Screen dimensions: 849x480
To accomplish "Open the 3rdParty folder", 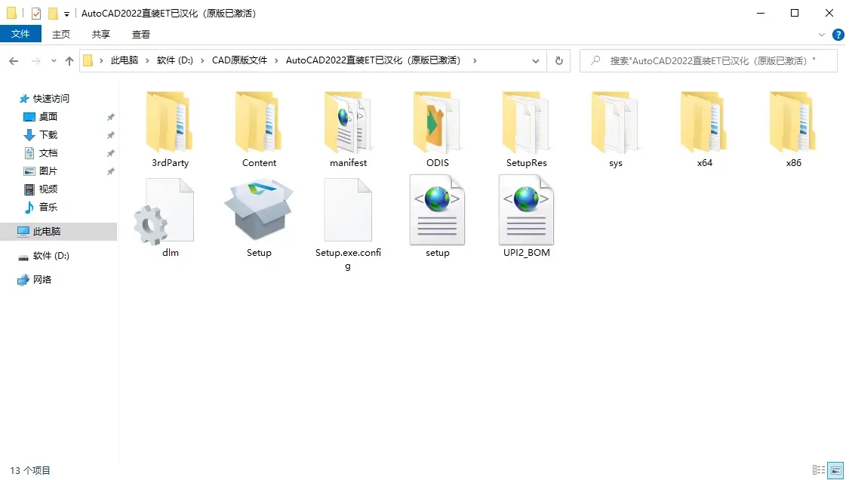I will point(170,130).
